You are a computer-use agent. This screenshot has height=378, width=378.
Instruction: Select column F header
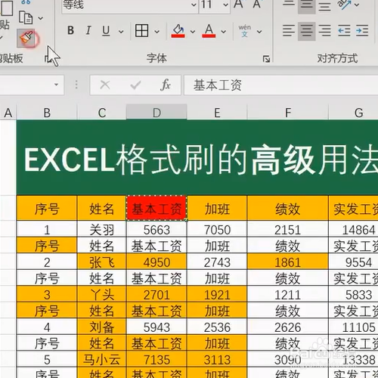coord(288,113)
